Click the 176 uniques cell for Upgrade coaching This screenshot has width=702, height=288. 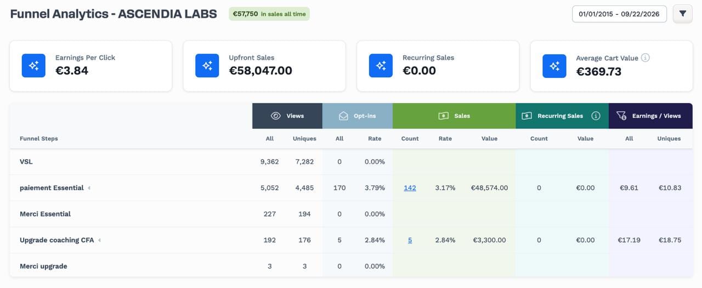[x=303, y=240]
